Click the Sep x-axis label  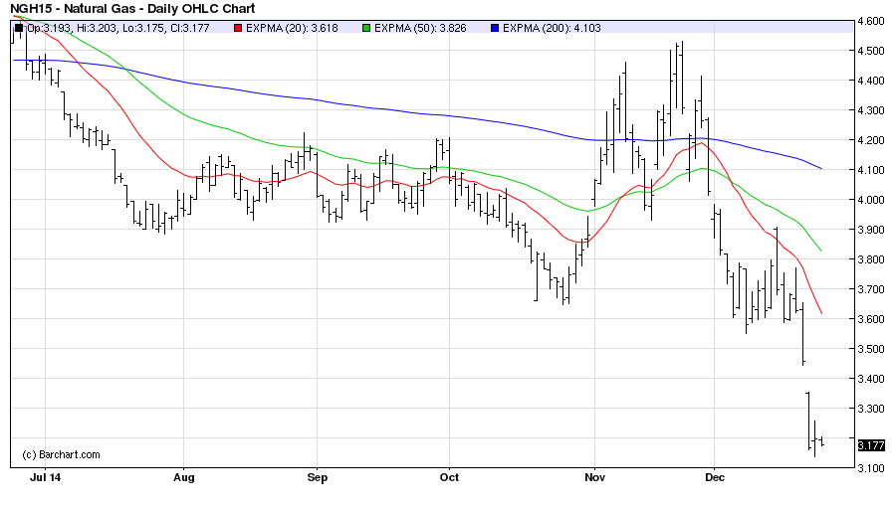318,477
